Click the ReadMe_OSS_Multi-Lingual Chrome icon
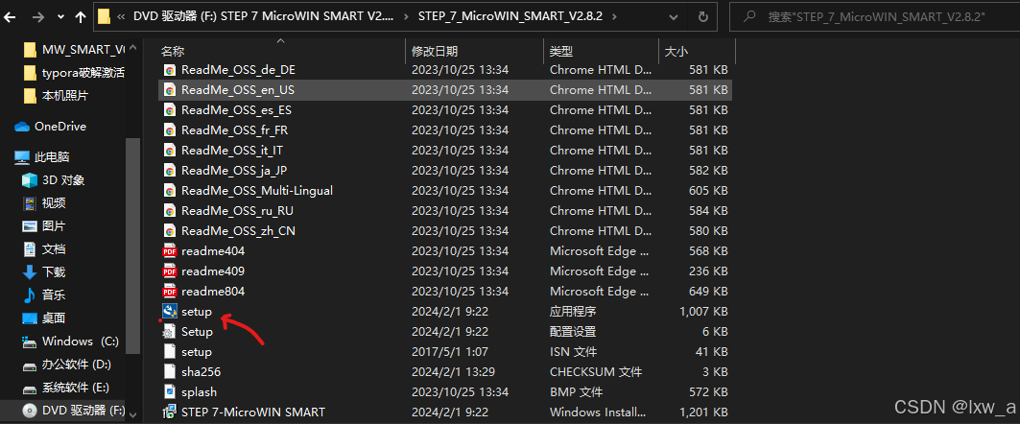The width and height of the screenshot is (1020, 424). (x=170, y=191)
